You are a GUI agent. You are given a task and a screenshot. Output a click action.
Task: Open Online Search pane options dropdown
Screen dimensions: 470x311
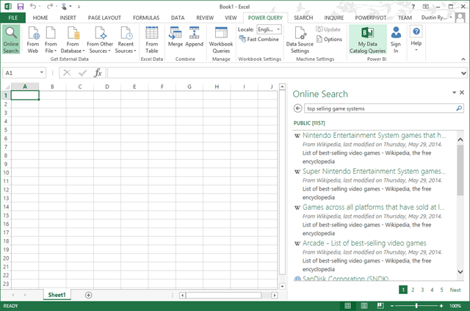[454, 93]
